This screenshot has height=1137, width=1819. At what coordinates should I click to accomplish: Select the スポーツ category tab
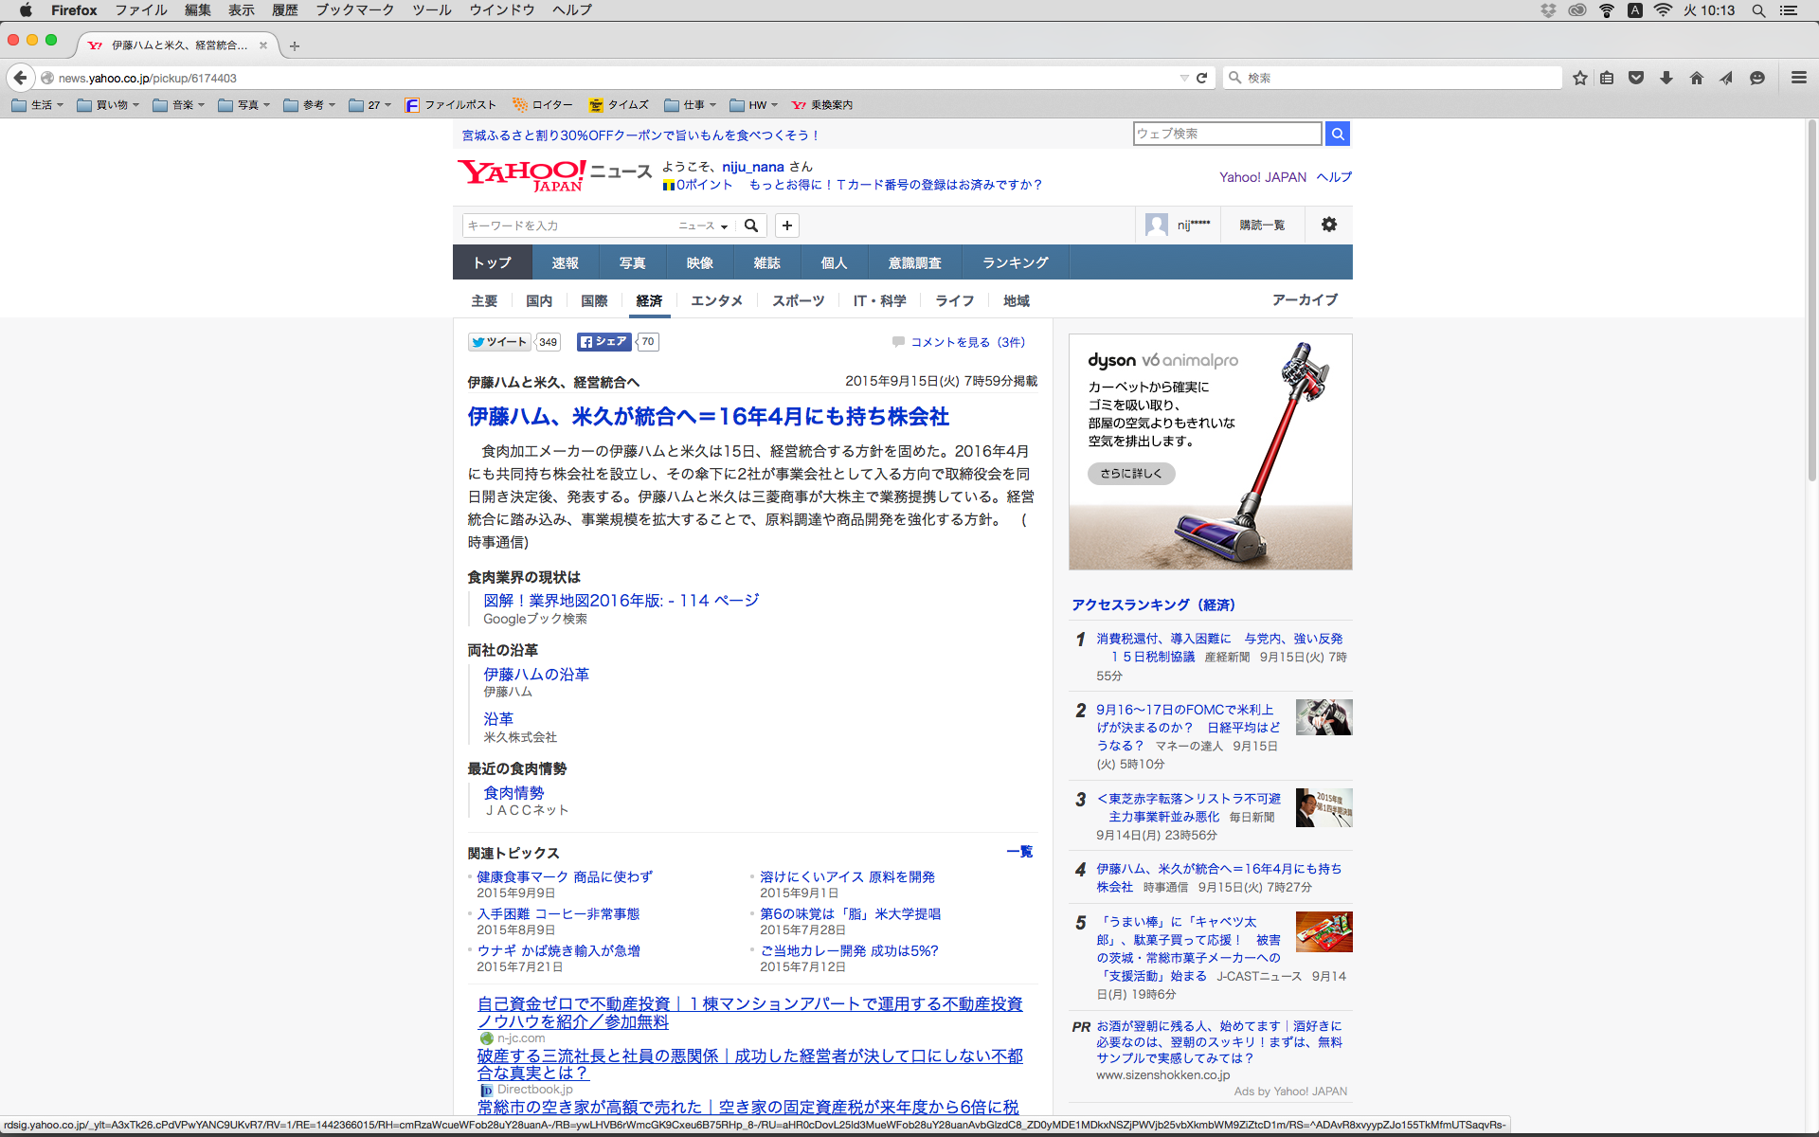(x=798, y=300)
